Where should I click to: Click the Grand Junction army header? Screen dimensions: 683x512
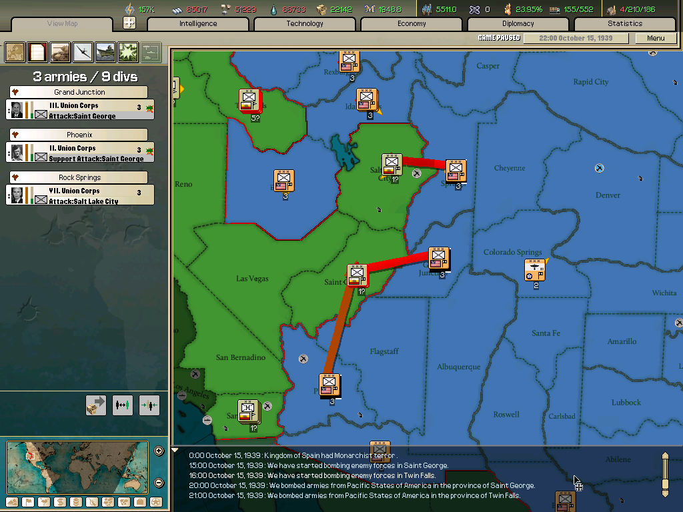[x=79, y=91]
